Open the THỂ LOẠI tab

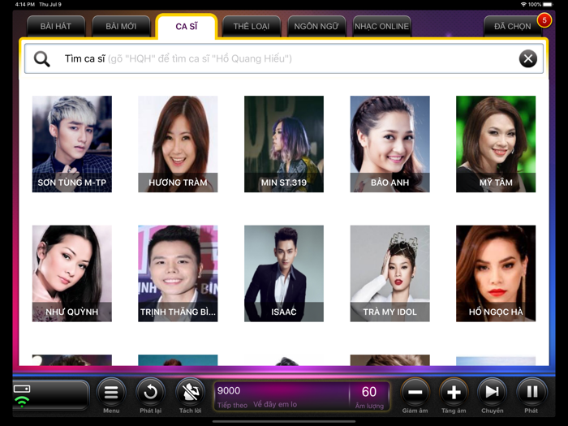(x=252, y=26)
